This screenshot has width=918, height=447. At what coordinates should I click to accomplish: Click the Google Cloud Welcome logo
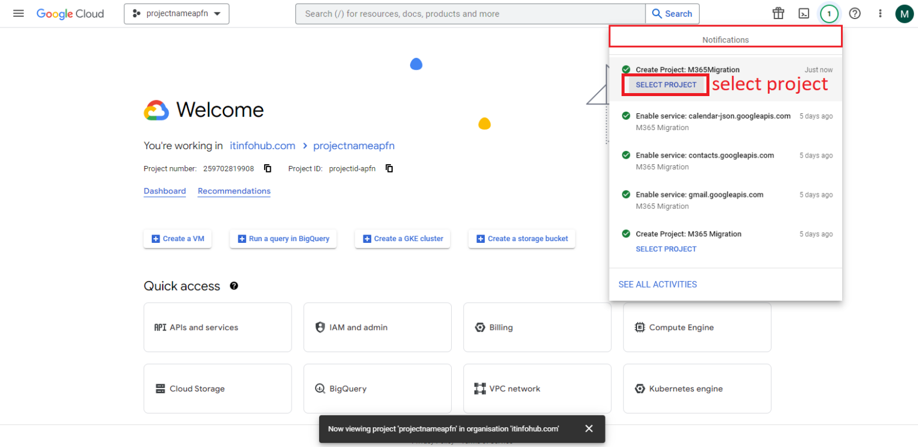157,110
